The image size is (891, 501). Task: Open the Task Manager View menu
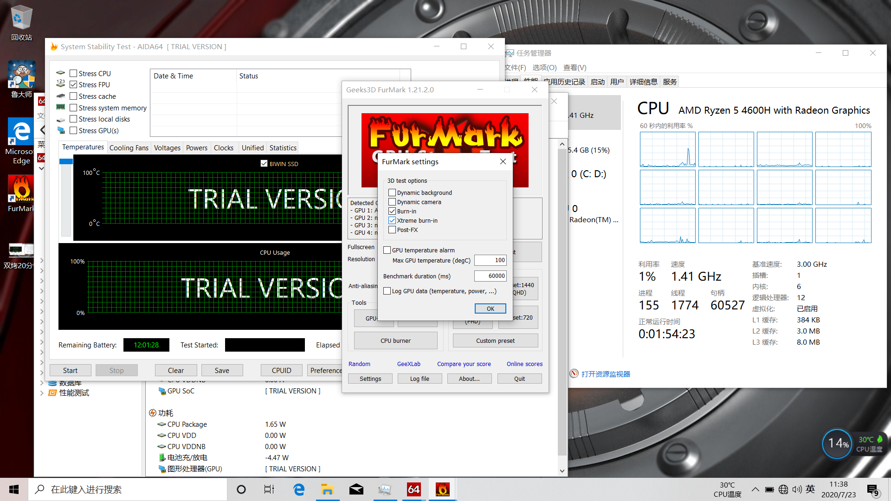[575, 67]
